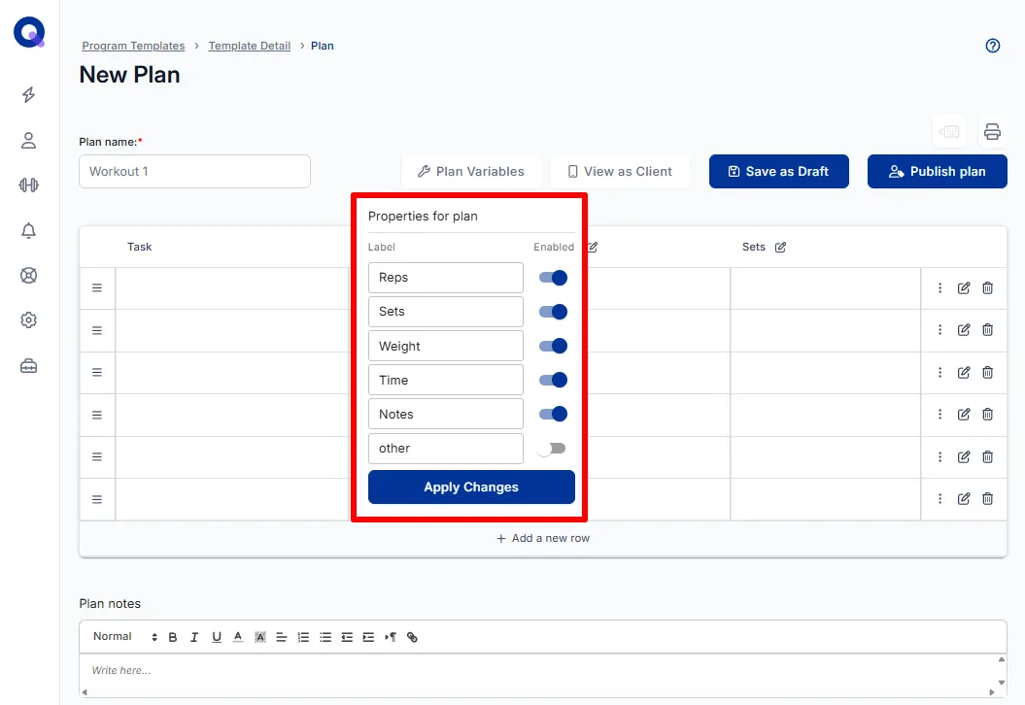
Task: Click the Time label input field
Action: (446, 380)
